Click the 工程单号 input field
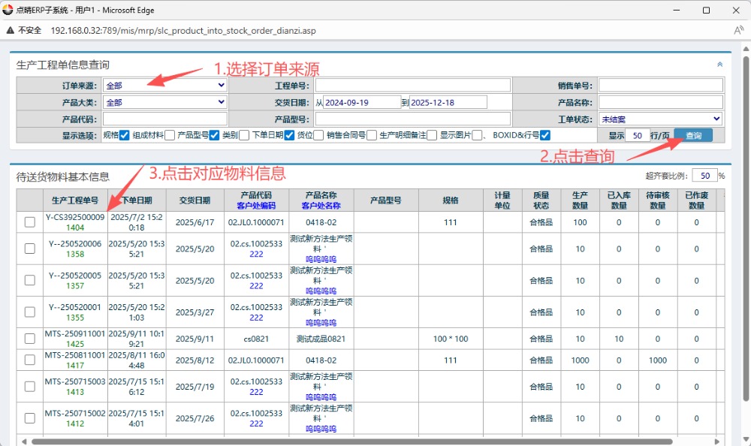Image resolution: width=751 pixels, height=446 pixels. (412, 85)
